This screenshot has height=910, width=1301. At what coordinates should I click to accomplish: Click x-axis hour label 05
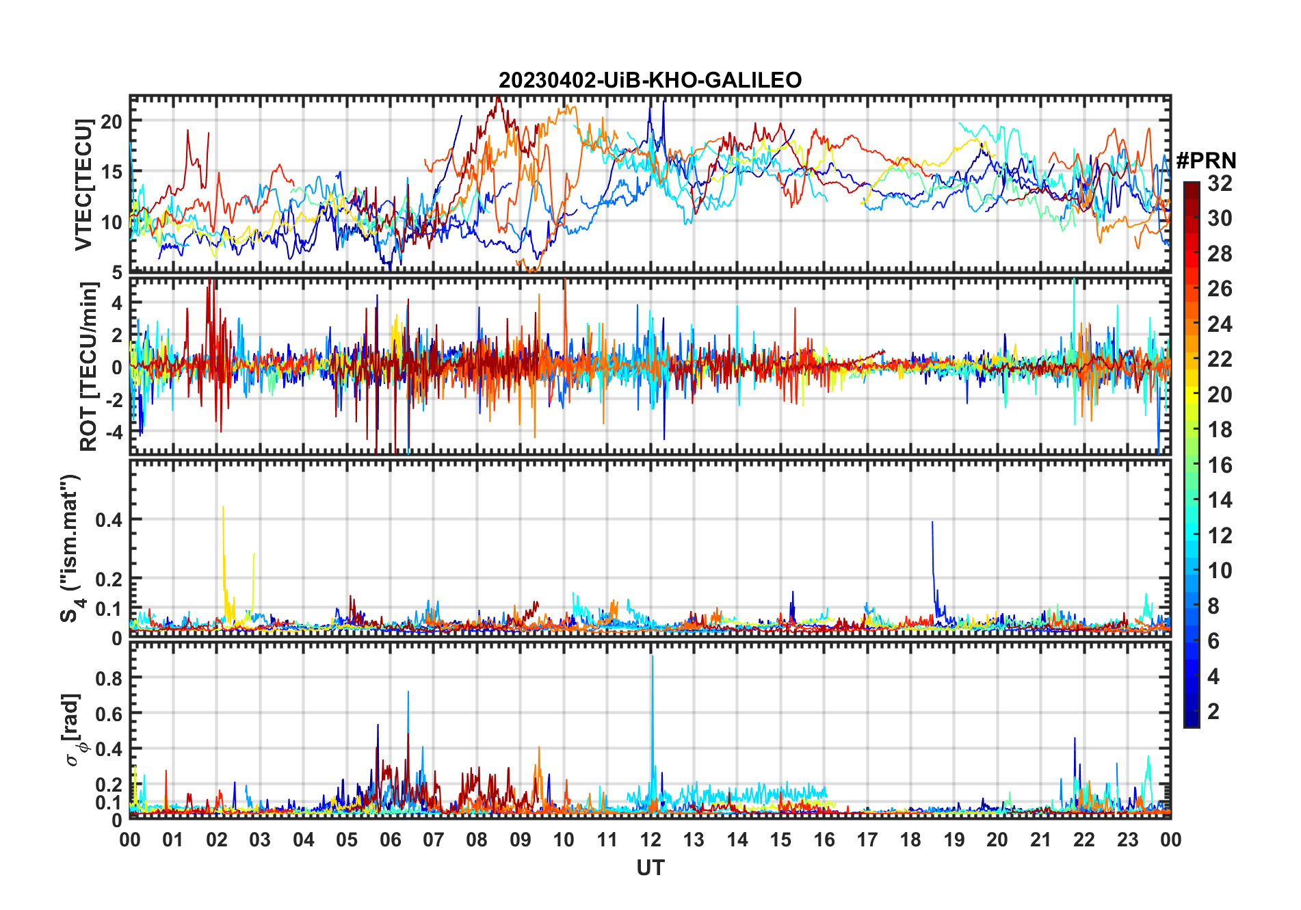click(347, 840)
